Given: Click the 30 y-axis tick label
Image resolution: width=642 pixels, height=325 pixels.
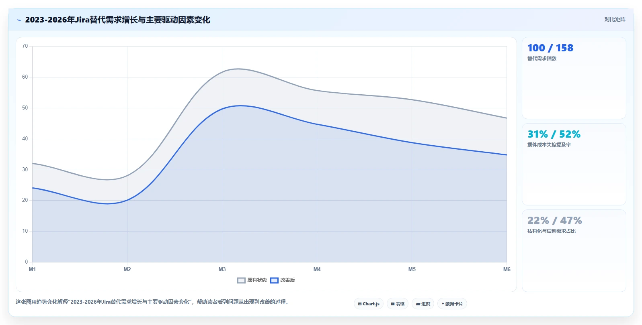Looking at the screenshot, I should click(x=25, y=170).
